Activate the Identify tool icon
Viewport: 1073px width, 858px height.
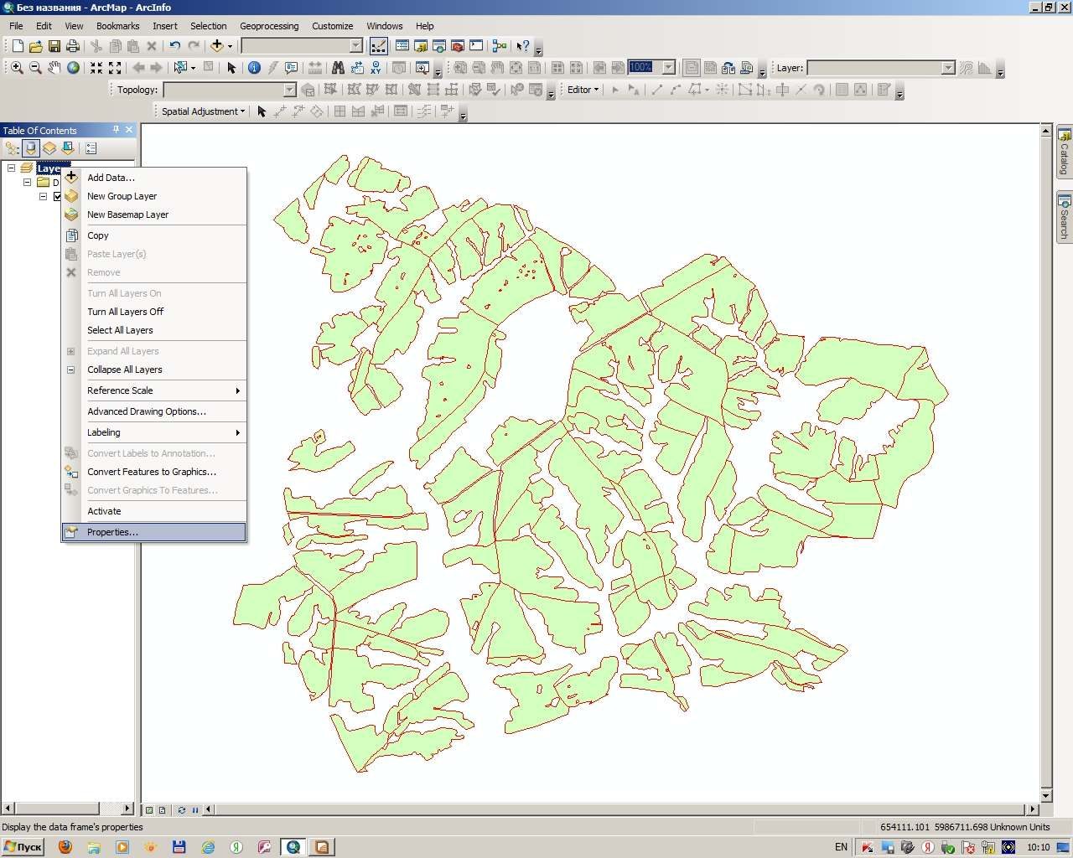click(254, 68)
